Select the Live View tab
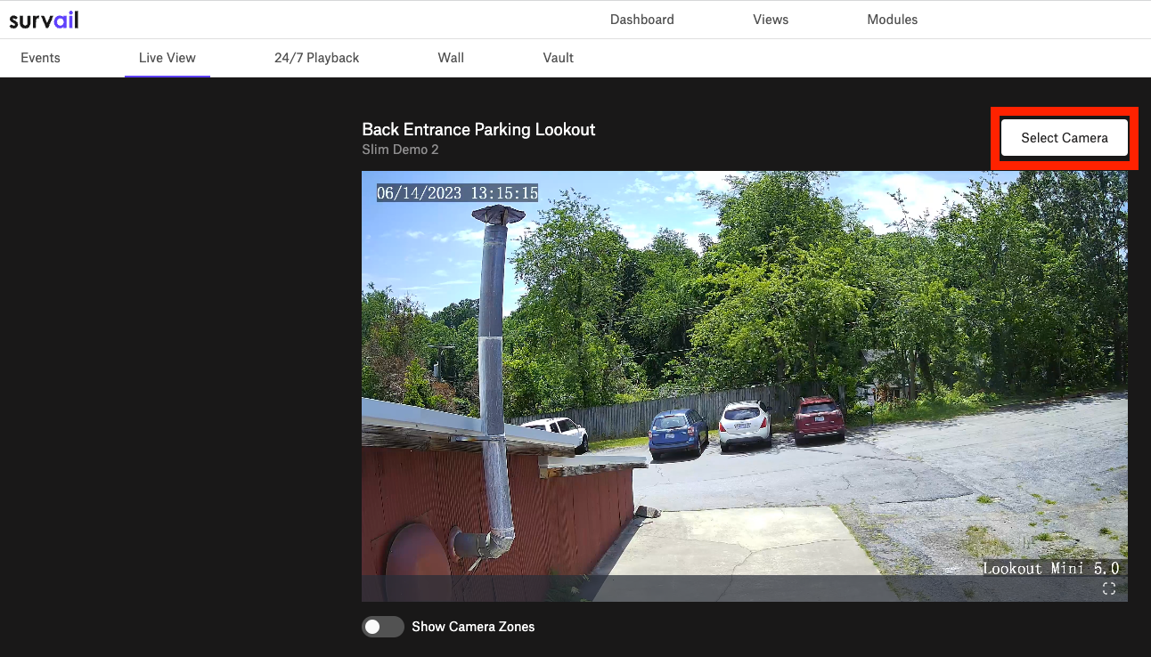The image size is (1151, 657). (167, 58)
